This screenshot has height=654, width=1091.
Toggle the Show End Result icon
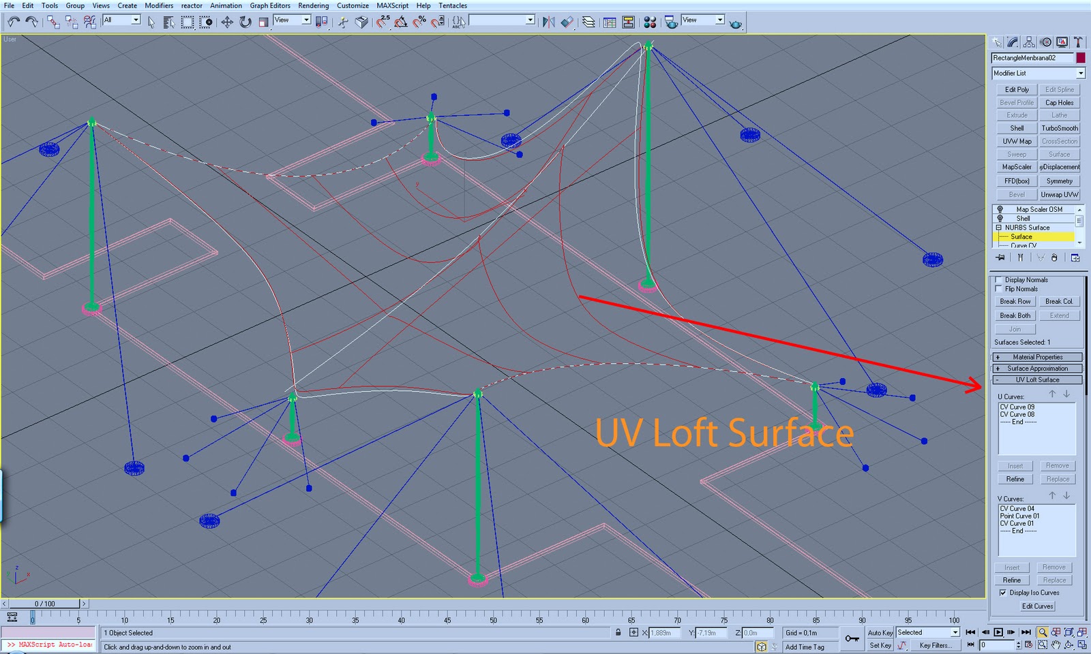click(x=1020, y=258)
